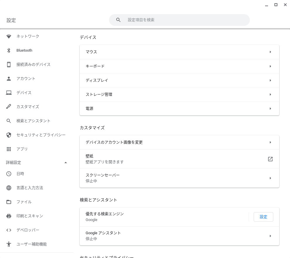Viewport: 290px width, 258px height.
Task: Click the folder icon for ファイル
Action: click(9, 202)
